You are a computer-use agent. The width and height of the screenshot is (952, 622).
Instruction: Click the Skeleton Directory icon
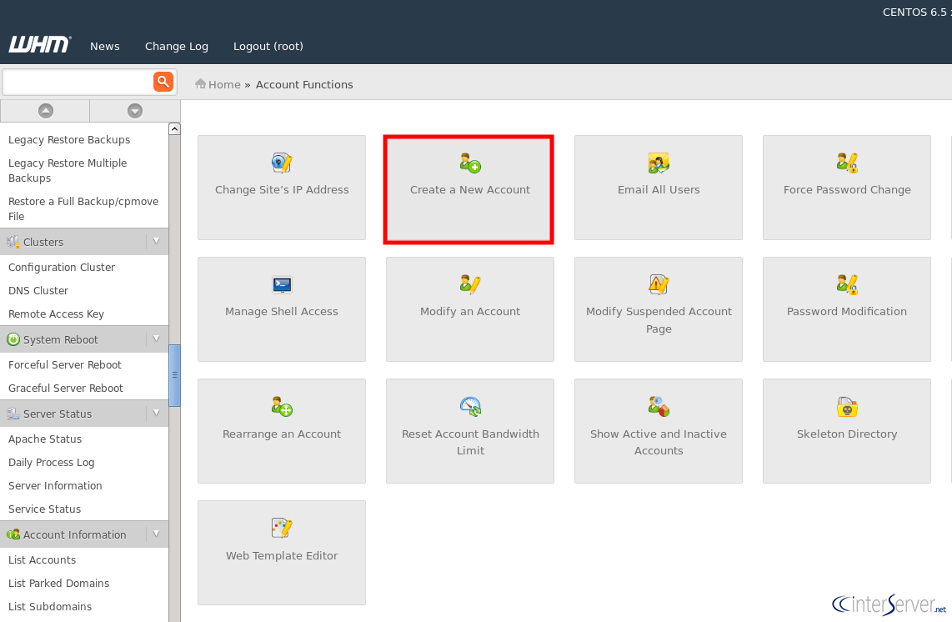tap(847, 406)
